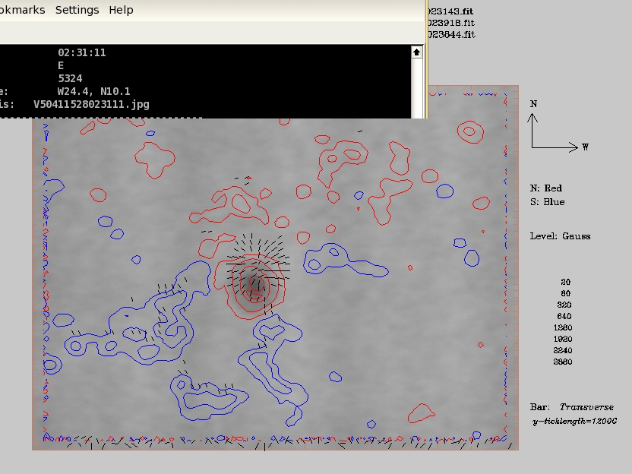The height and width of the screenshot is (474, 632).
Task: Open the partially visible Bookmarks menu
Action: point(21,10)
